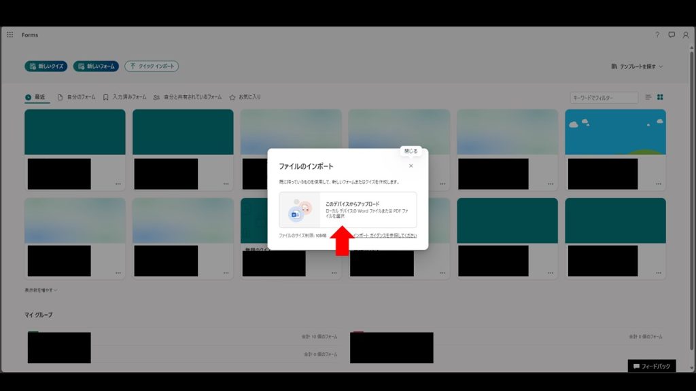Click the 新しいクイズ button
The width and height of the screenshot is (696, 391).
[x=46, y=67]
